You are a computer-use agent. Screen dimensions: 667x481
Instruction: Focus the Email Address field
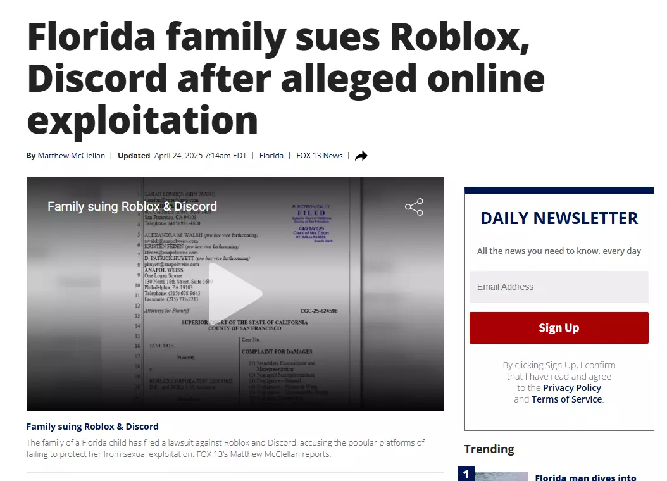tap(559, 287)
